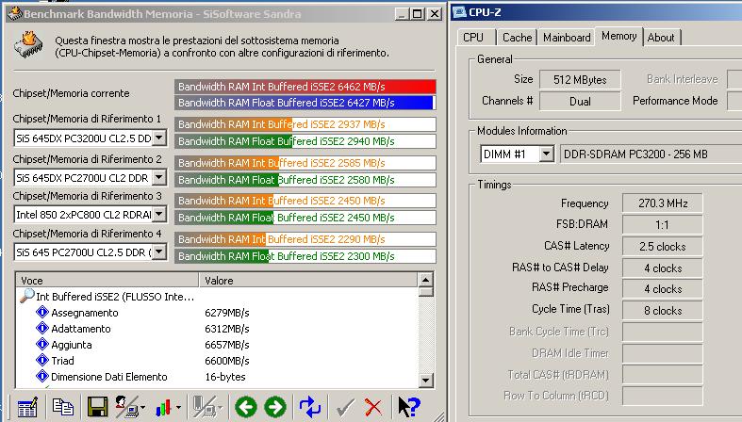Click the CAS# Latency 2.5 clocks field

coord(663,246)
